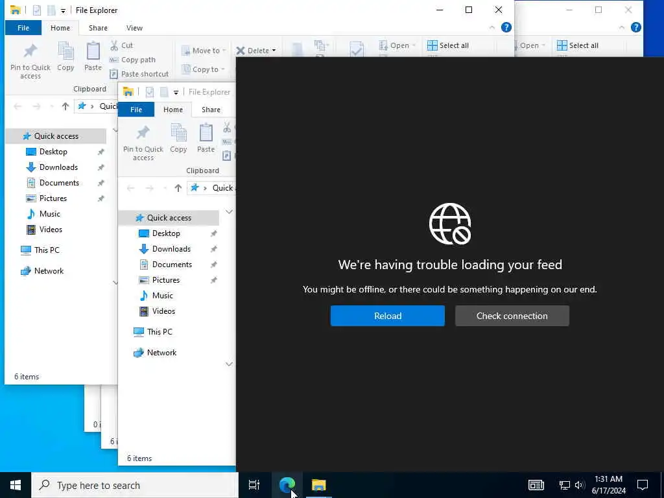The image size is (664, 498).
Task: Click Copy icon in back File Explorer ribbon
Action: 65,56
